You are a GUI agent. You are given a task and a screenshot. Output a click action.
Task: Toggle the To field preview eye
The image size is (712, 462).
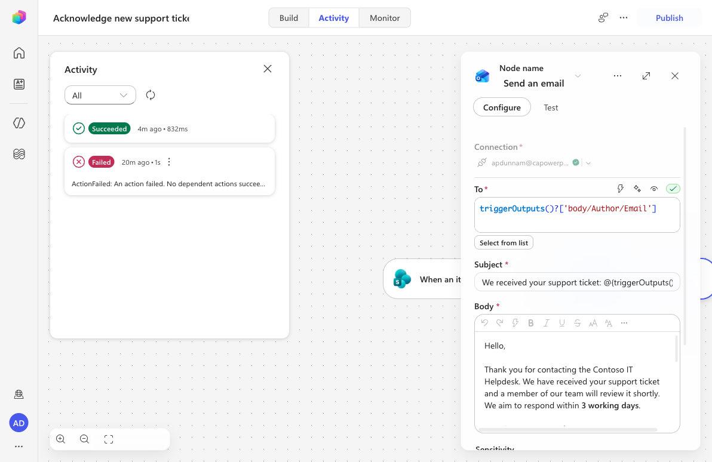[x=654, y=189]
